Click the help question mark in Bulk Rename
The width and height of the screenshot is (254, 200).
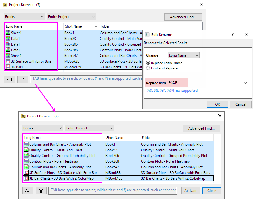pos(232,34)
